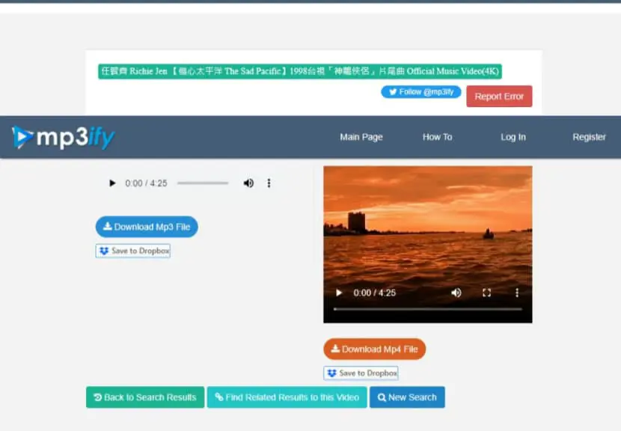Click the Report Error button
The height and width of the screenshot is (431, 621).
point(499,97)
